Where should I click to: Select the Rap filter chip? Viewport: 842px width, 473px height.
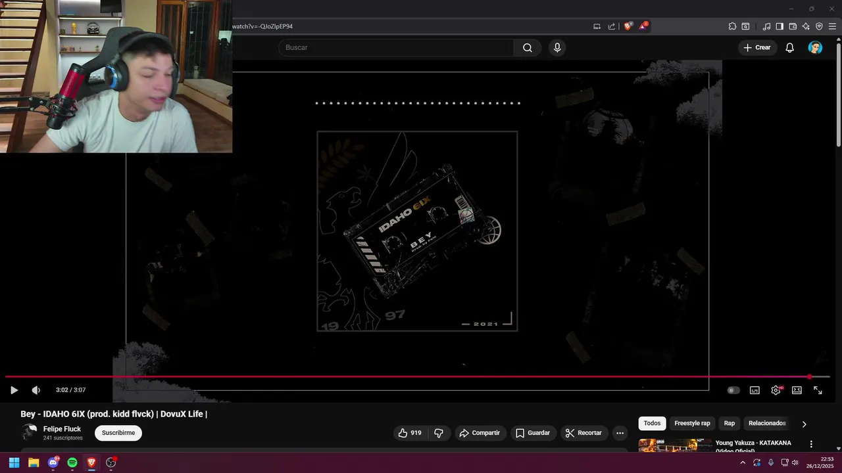tap(730, 423)
